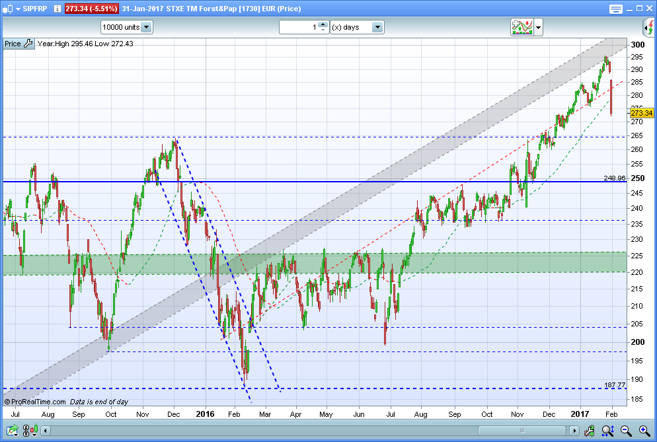Click the add indicators icon
The height and width of the screenshot is (442, 657).
522,27
